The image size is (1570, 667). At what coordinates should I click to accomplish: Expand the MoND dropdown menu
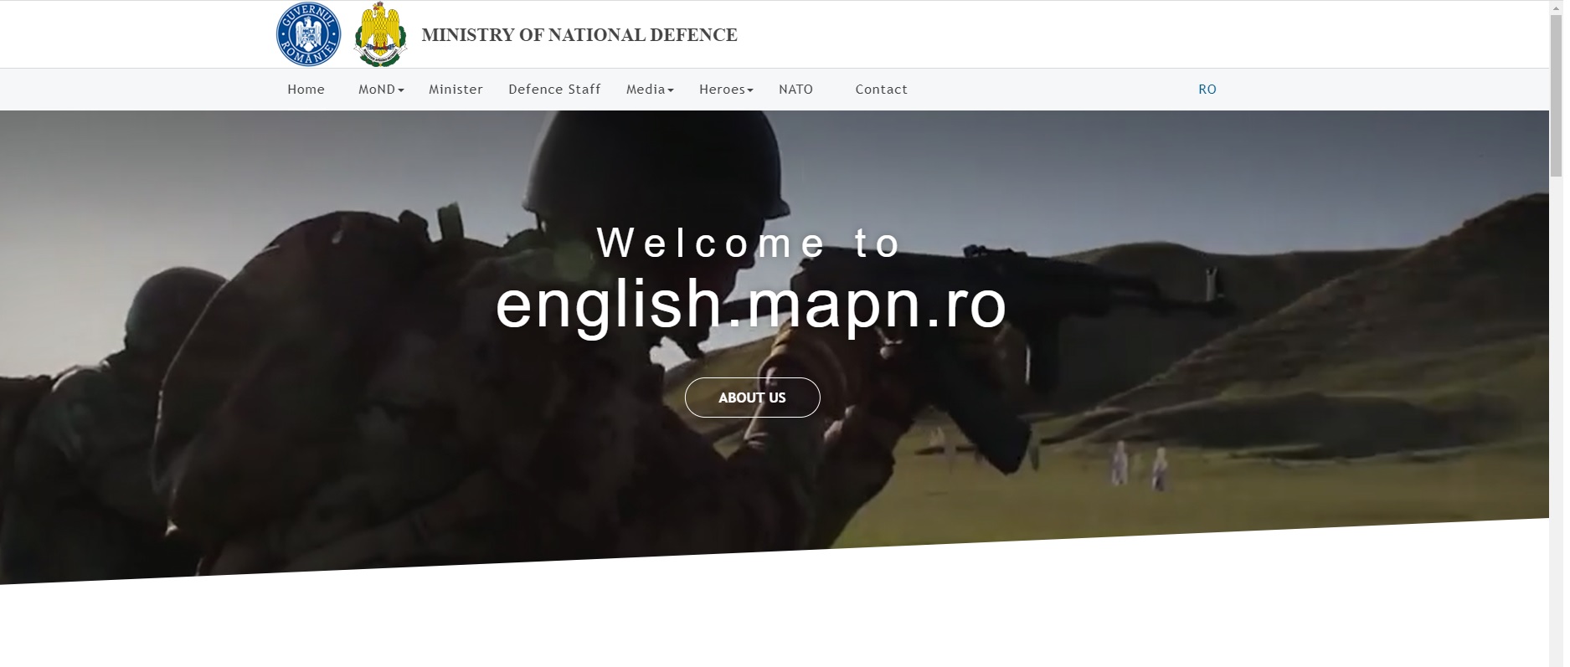[x=381, y=90]
